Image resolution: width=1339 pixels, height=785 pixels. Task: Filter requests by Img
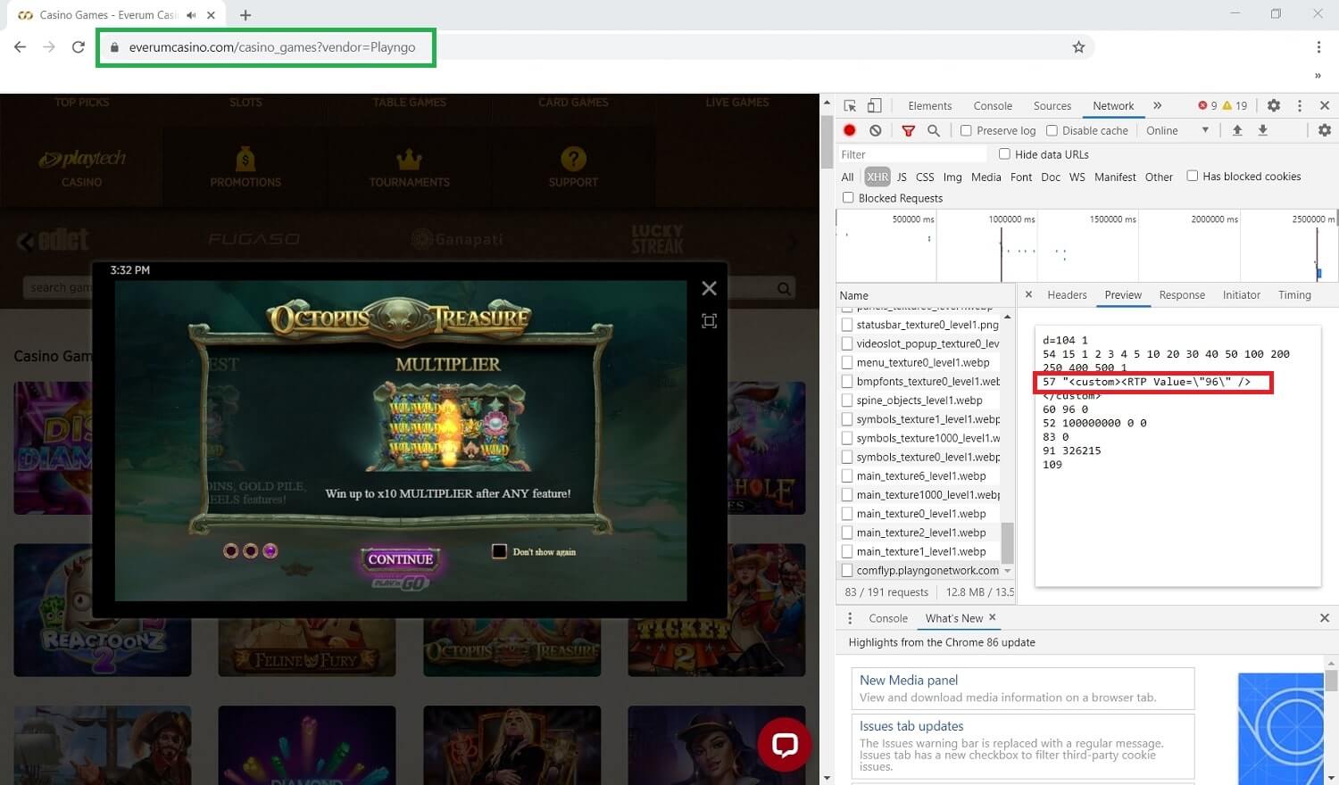coord(952,177)
